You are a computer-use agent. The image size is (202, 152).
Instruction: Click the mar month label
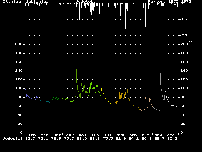click(x=57, y=135)
